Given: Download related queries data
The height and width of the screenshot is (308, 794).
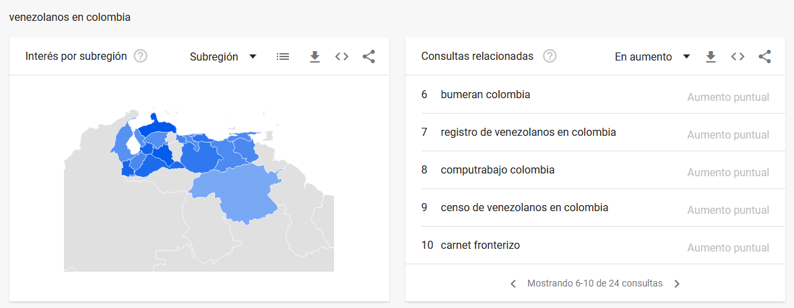Looking at the screenshot, I should [x=711, y=56].
